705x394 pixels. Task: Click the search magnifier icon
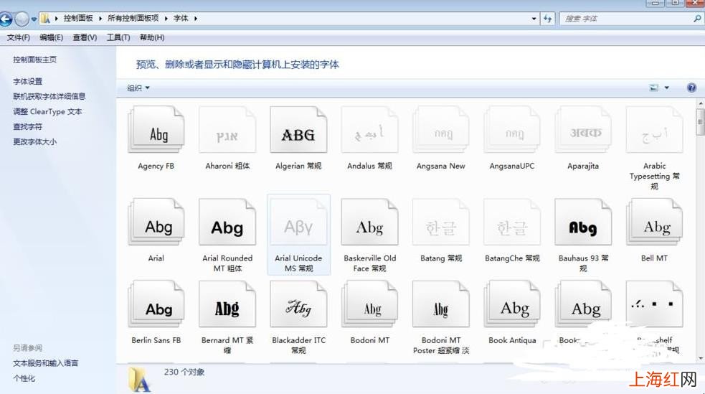tap(697, 19)
